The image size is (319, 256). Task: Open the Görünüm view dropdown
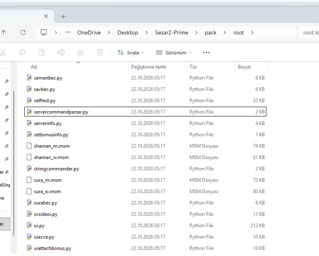coord(174,53)
